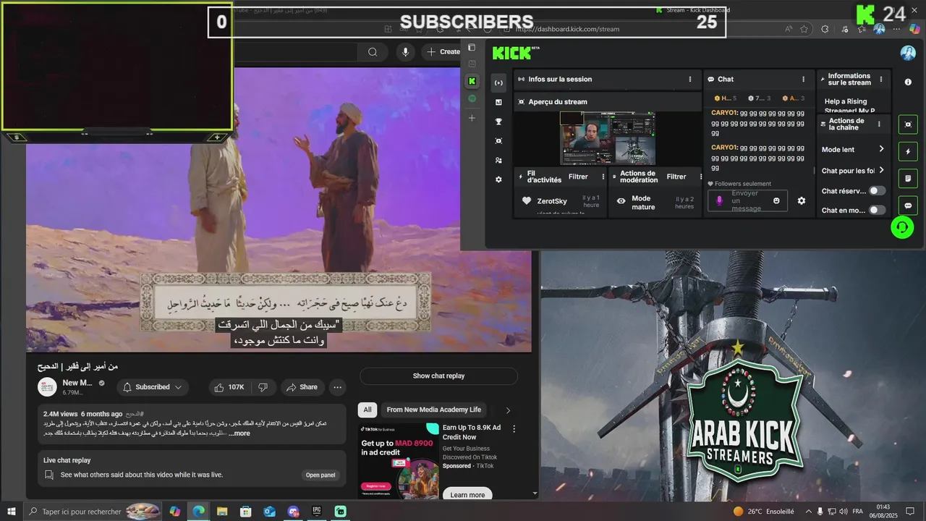The image size is (926, 521).
Task: Select the 7... 3 chat badge tab
Action: coord(759,98)
